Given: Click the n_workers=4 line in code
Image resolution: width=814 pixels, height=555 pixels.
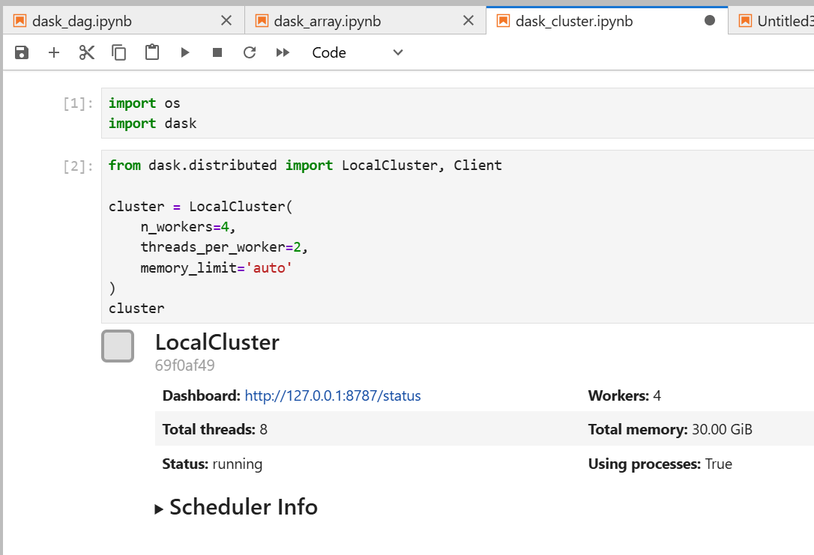Looking at the screenshot, I should coord(188,227).
